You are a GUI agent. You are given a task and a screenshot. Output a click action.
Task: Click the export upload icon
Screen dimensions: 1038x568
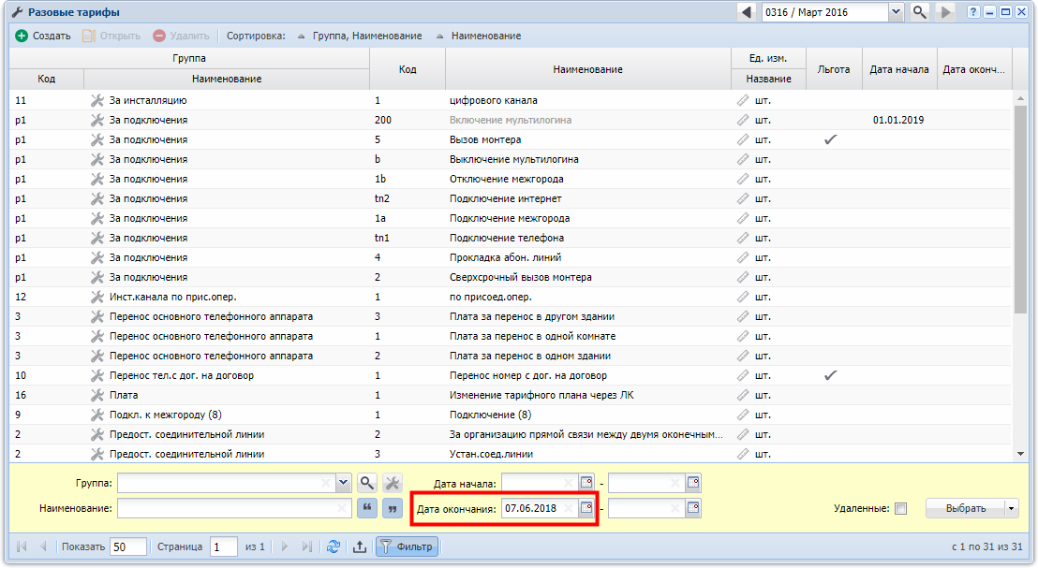pyautogui.click(x=360, y=546)
